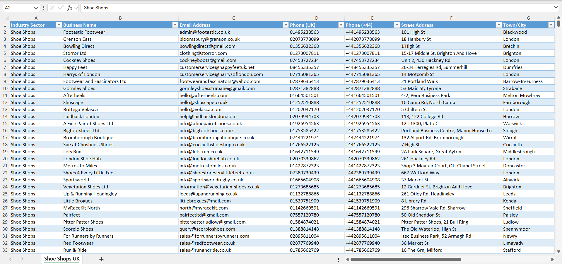Viewport: 562px width, 264px height.
Task: Click the vertical scrollbar up arrow
Action: click(559, 18)
